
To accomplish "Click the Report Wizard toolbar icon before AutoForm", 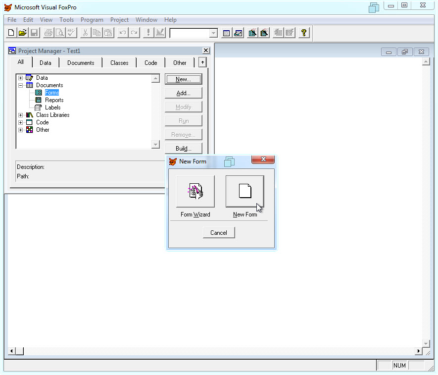I will point(264,33).
